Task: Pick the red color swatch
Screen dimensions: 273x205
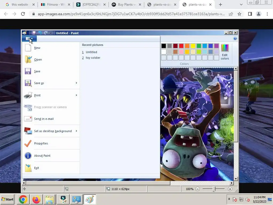Action: (x=181, y=46)
